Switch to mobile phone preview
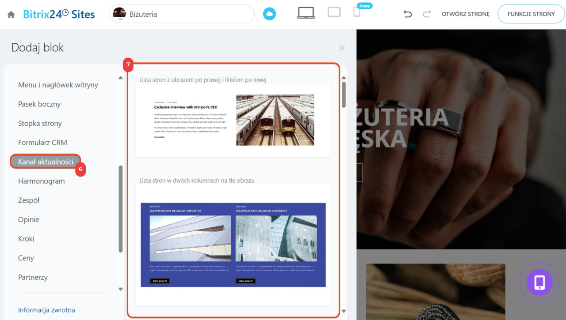566x320 pixels. pyautogui.click(x=356, y=12)
